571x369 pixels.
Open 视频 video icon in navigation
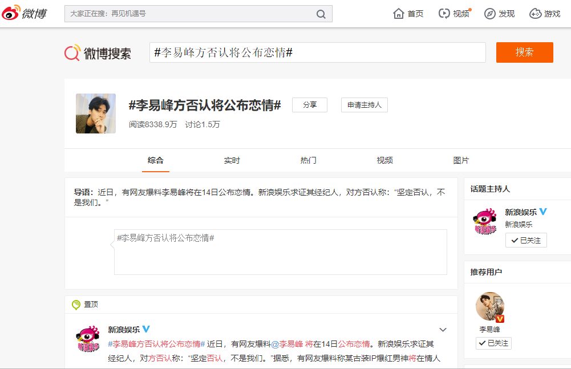coord(444,14)
